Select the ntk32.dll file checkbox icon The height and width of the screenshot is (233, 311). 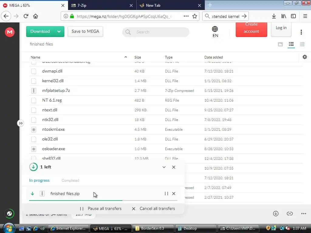[34, 120]
